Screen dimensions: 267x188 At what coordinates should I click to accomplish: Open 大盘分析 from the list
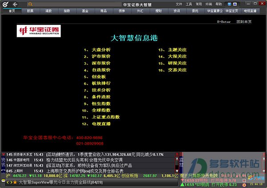click(x=101, y=50)
